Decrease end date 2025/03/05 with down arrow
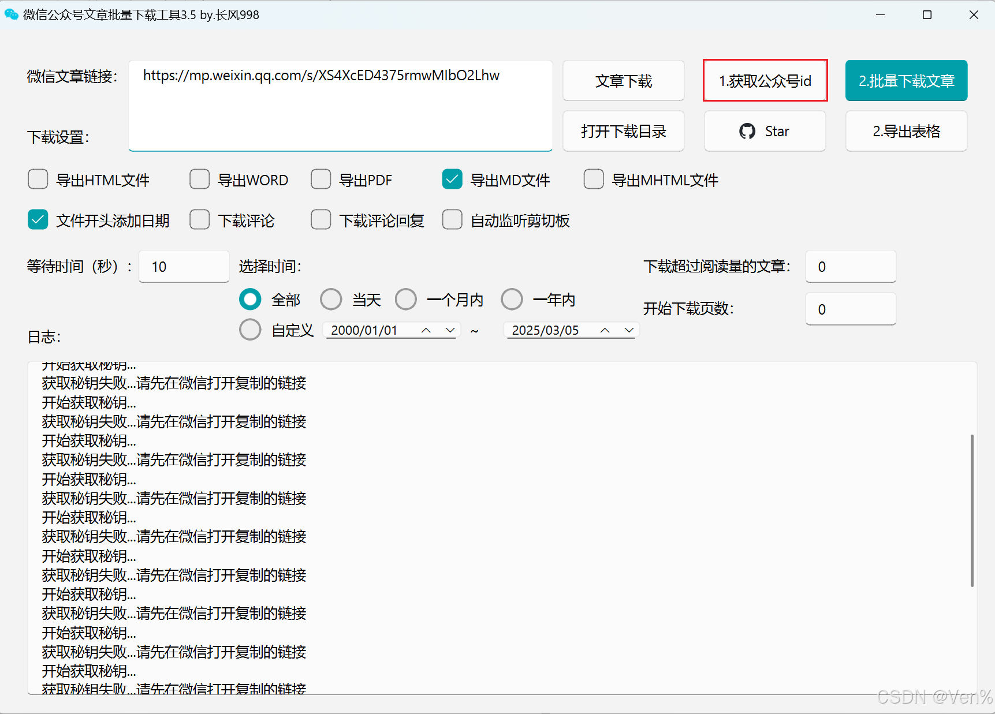This screenshot has height=714, width=995. tap(629, 330)
